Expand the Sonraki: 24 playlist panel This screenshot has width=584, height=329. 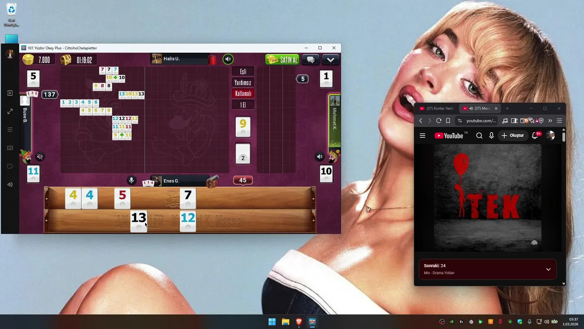548,269
